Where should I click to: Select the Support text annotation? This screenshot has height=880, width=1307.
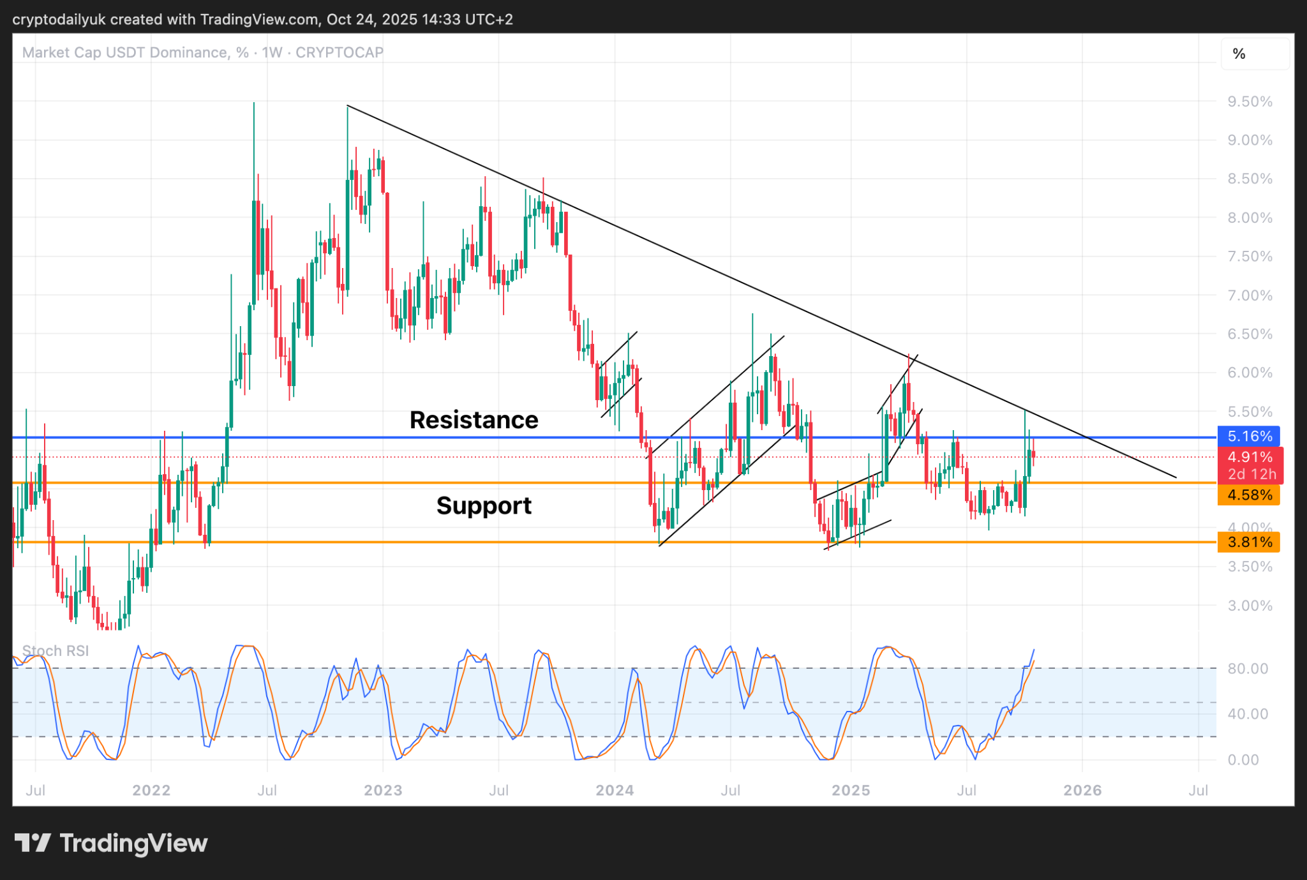click(484, 505)
